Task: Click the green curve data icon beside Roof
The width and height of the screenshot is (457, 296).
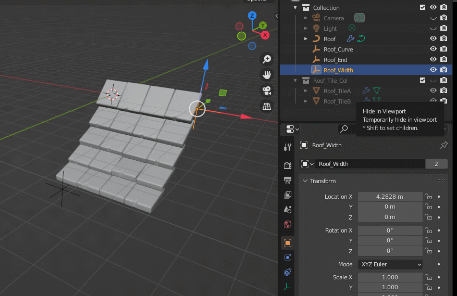Action: [x=361, y=38]
